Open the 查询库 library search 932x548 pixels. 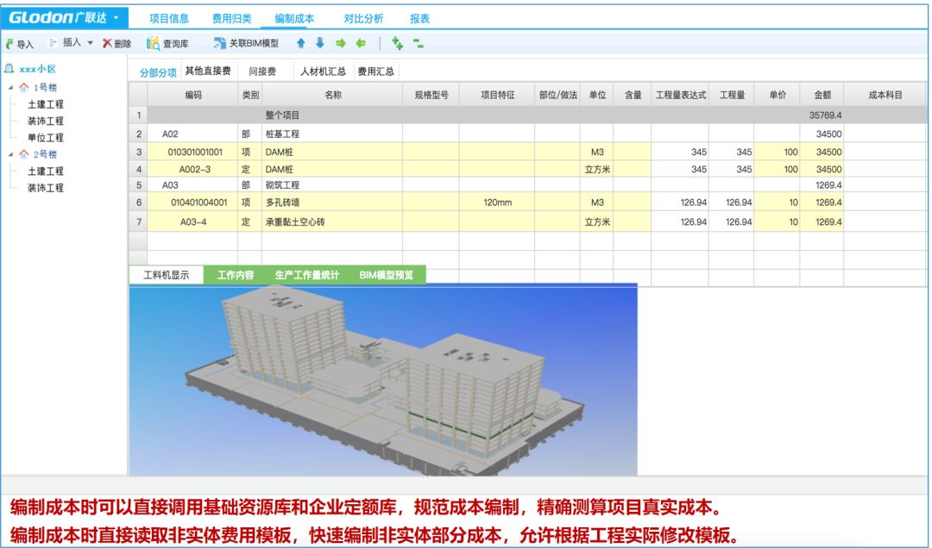[154, 43]
